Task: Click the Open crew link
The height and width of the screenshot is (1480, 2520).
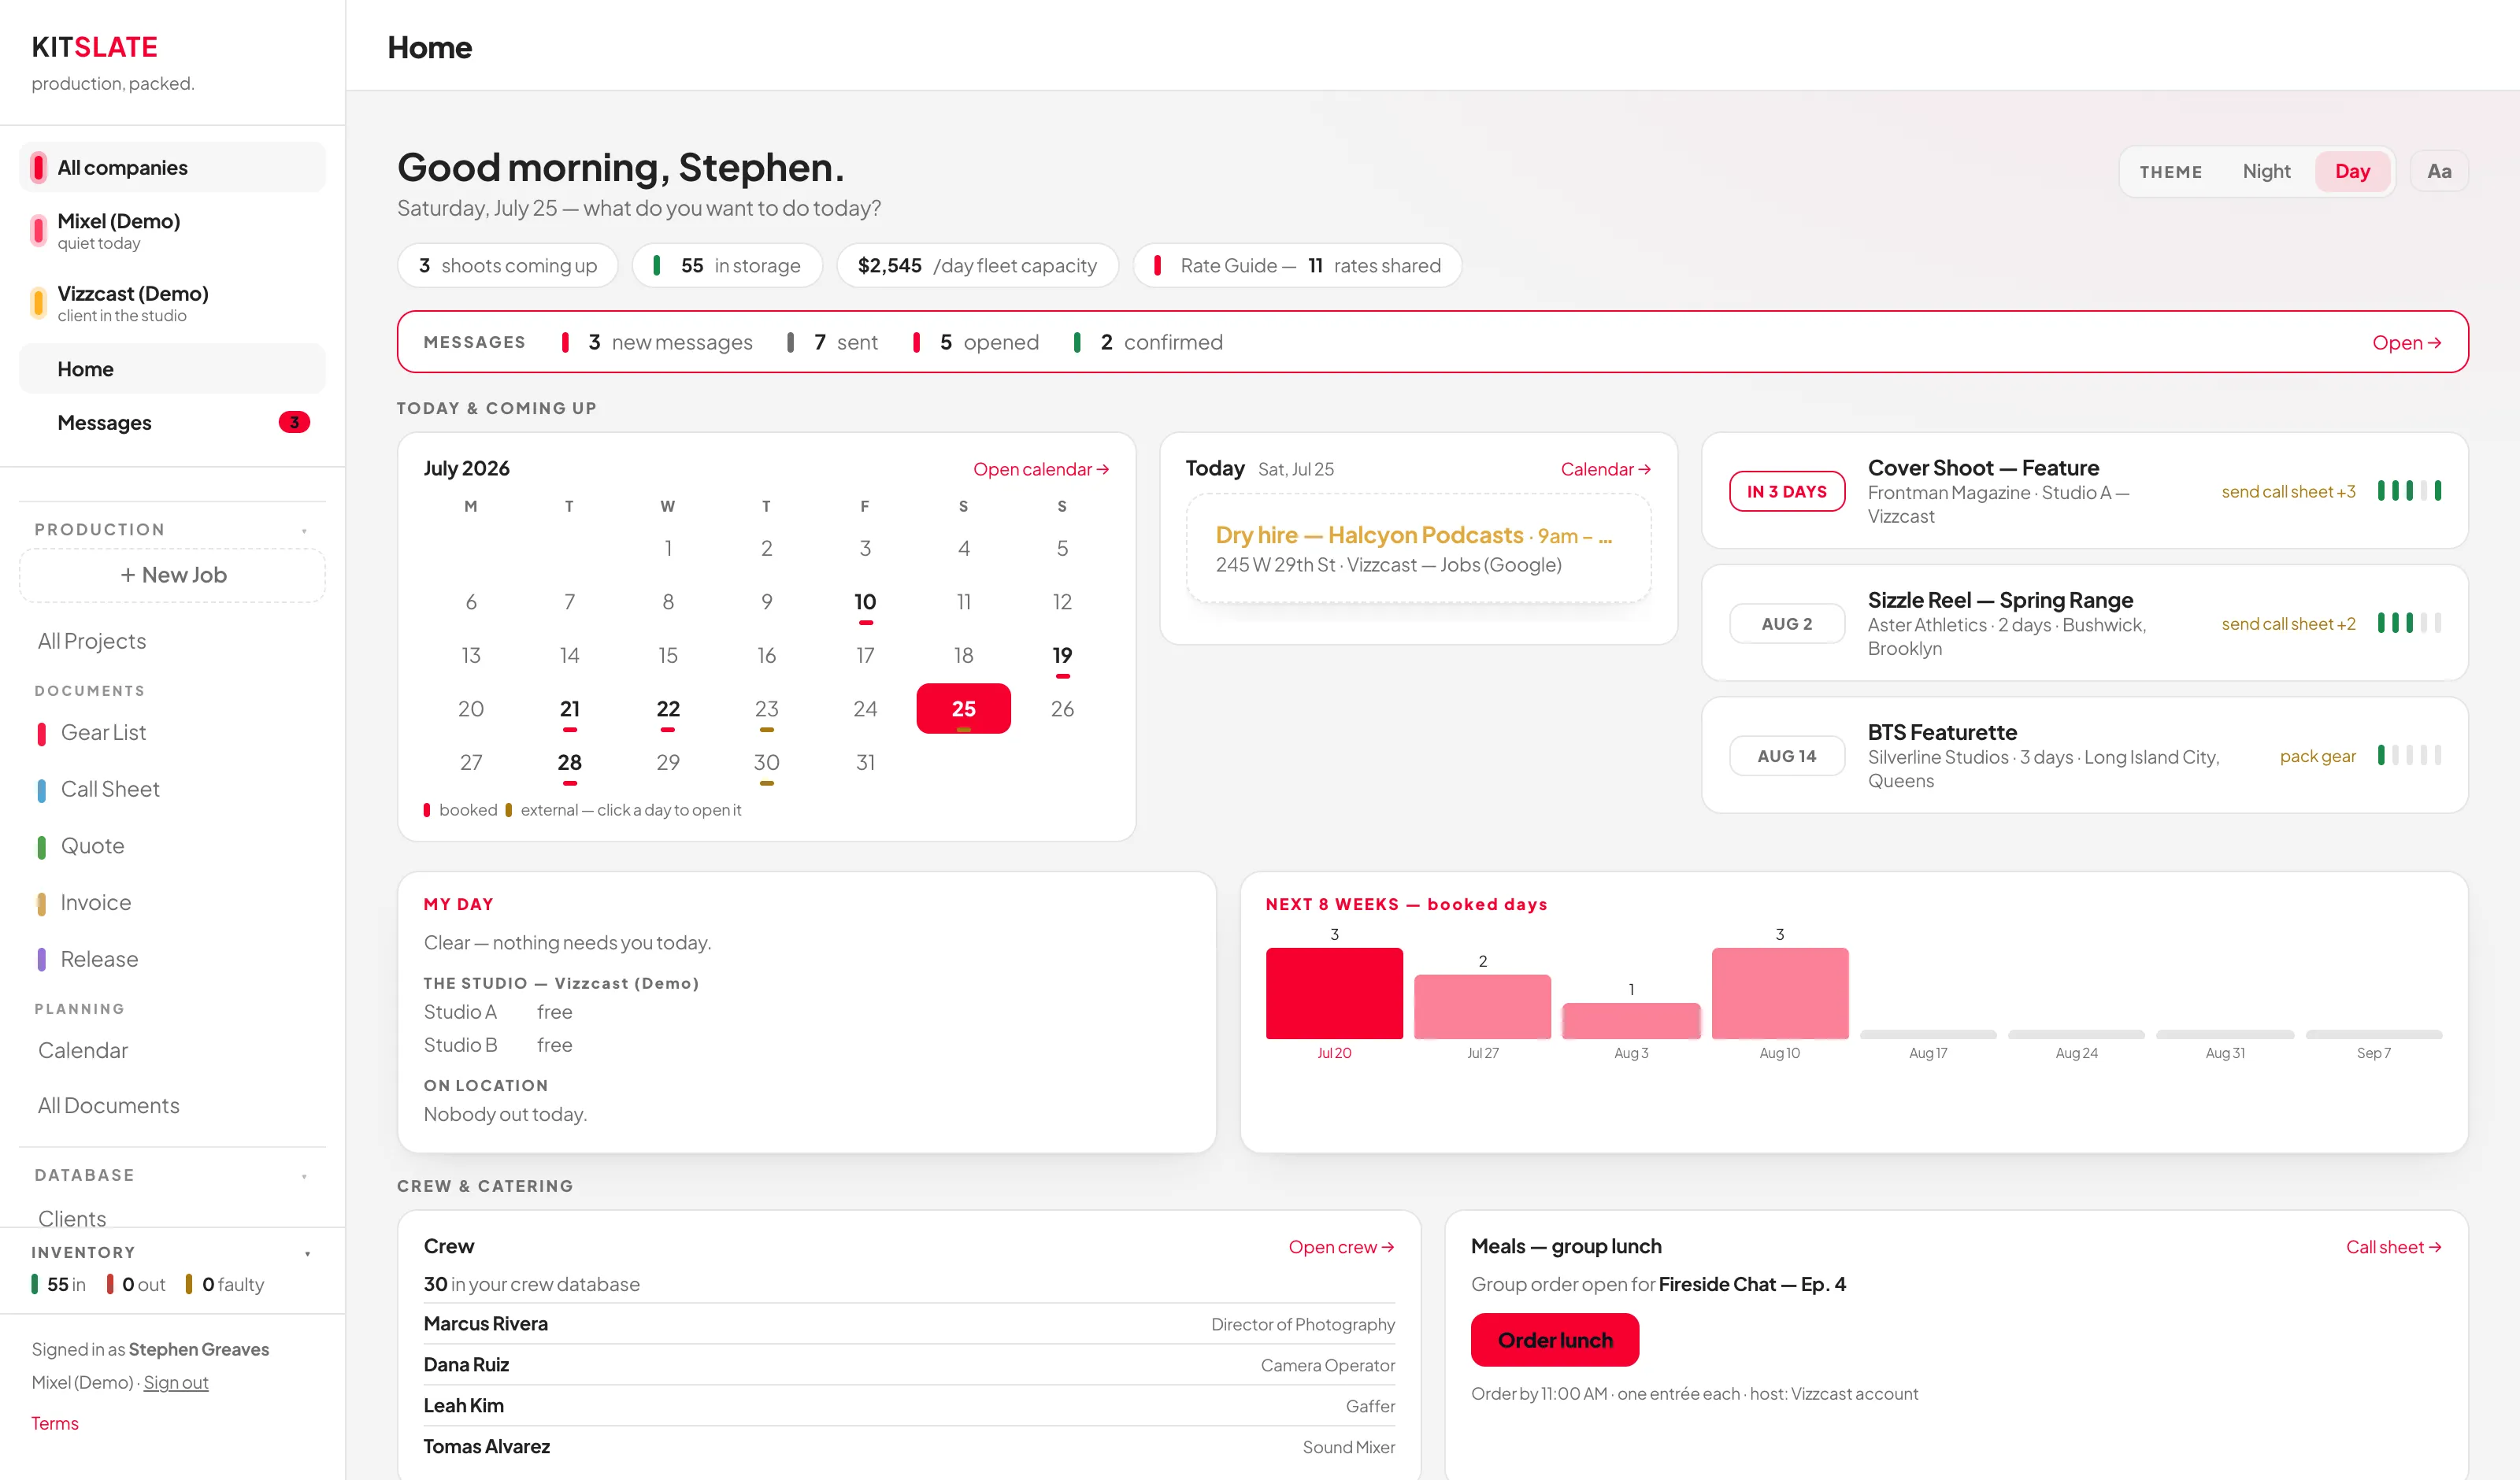Action: tap(1341, 1247)
